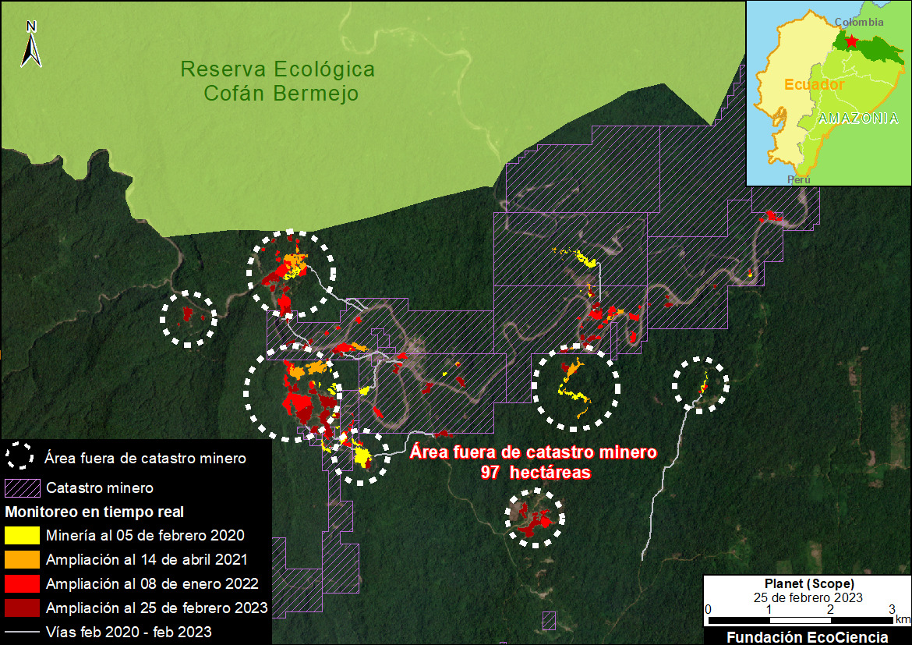
Task: Click the 'Ecuador' label on inset map
Action: point(815,85)
